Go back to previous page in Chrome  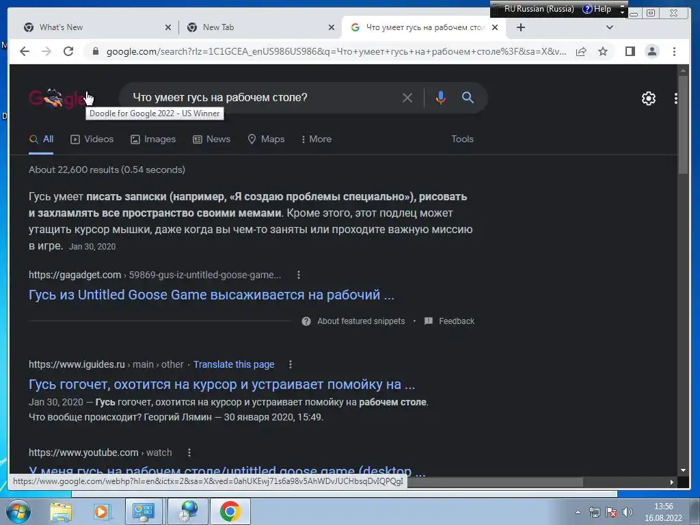tap(25, 51)
